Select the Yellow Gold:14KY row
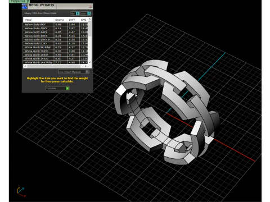 pyautogui.click(x=55, y=32)
